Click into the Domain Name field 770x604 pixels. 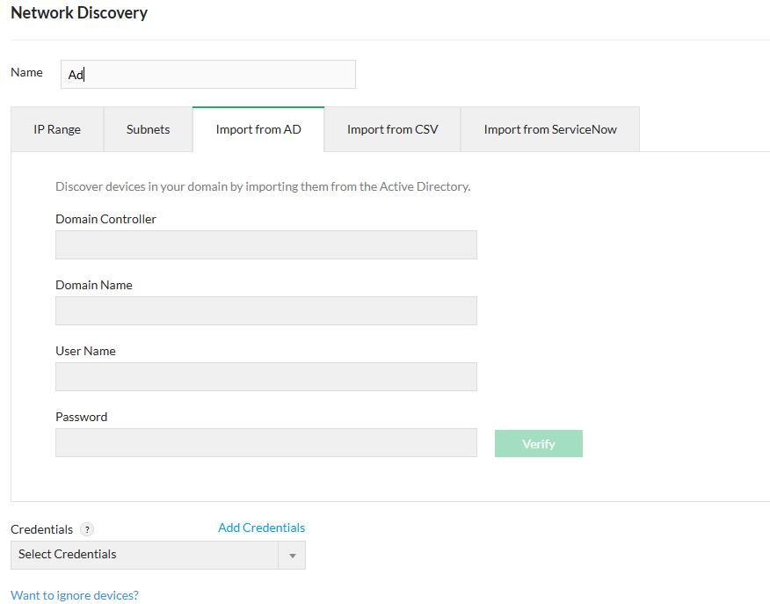(x=265, y=311)
